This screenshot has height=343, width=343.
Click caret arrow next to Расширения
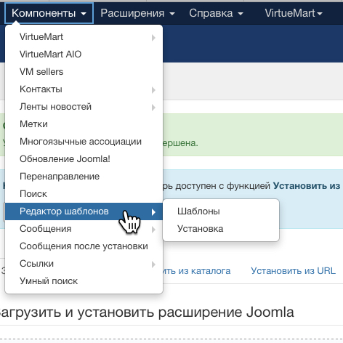(x=172, y=14)
